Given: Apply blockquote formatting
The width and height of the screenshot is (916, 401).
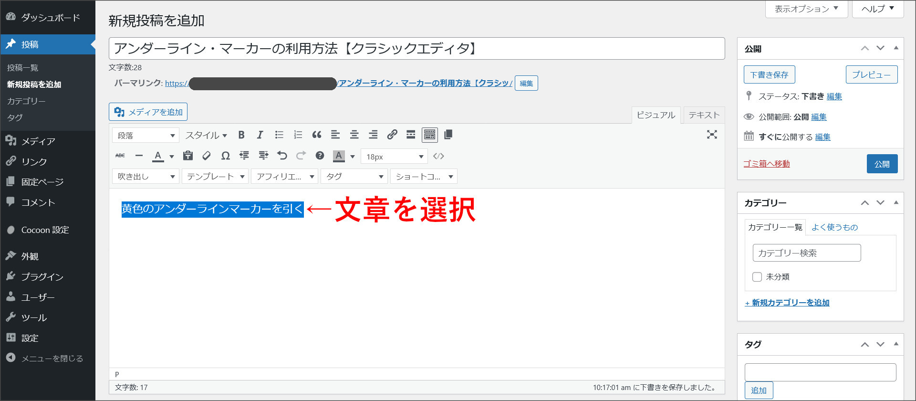Looking at the screenshot, I should click(317, 135).
